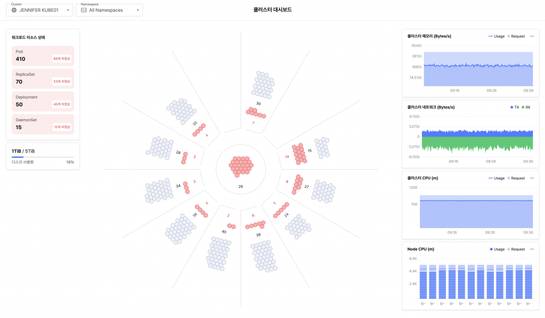Screen dimensions: 545x318
Task: Open more options on 클러스터 메모리 chart
Action: click(x=532, y=36)
